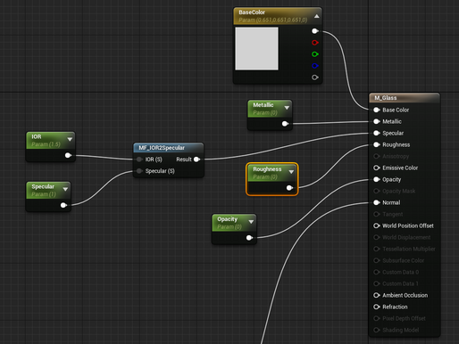Click the IOR param node's output pin
Image resolution: width=459 pixels, height=344 pixels.
(x=68, y=155)
